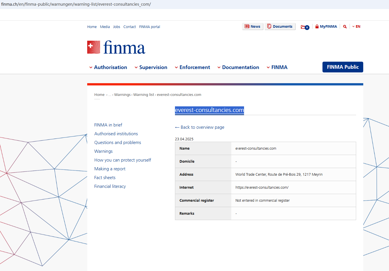Expand the Supervision menu
Viewport: 389px width, 271px height.
(151, 67)
